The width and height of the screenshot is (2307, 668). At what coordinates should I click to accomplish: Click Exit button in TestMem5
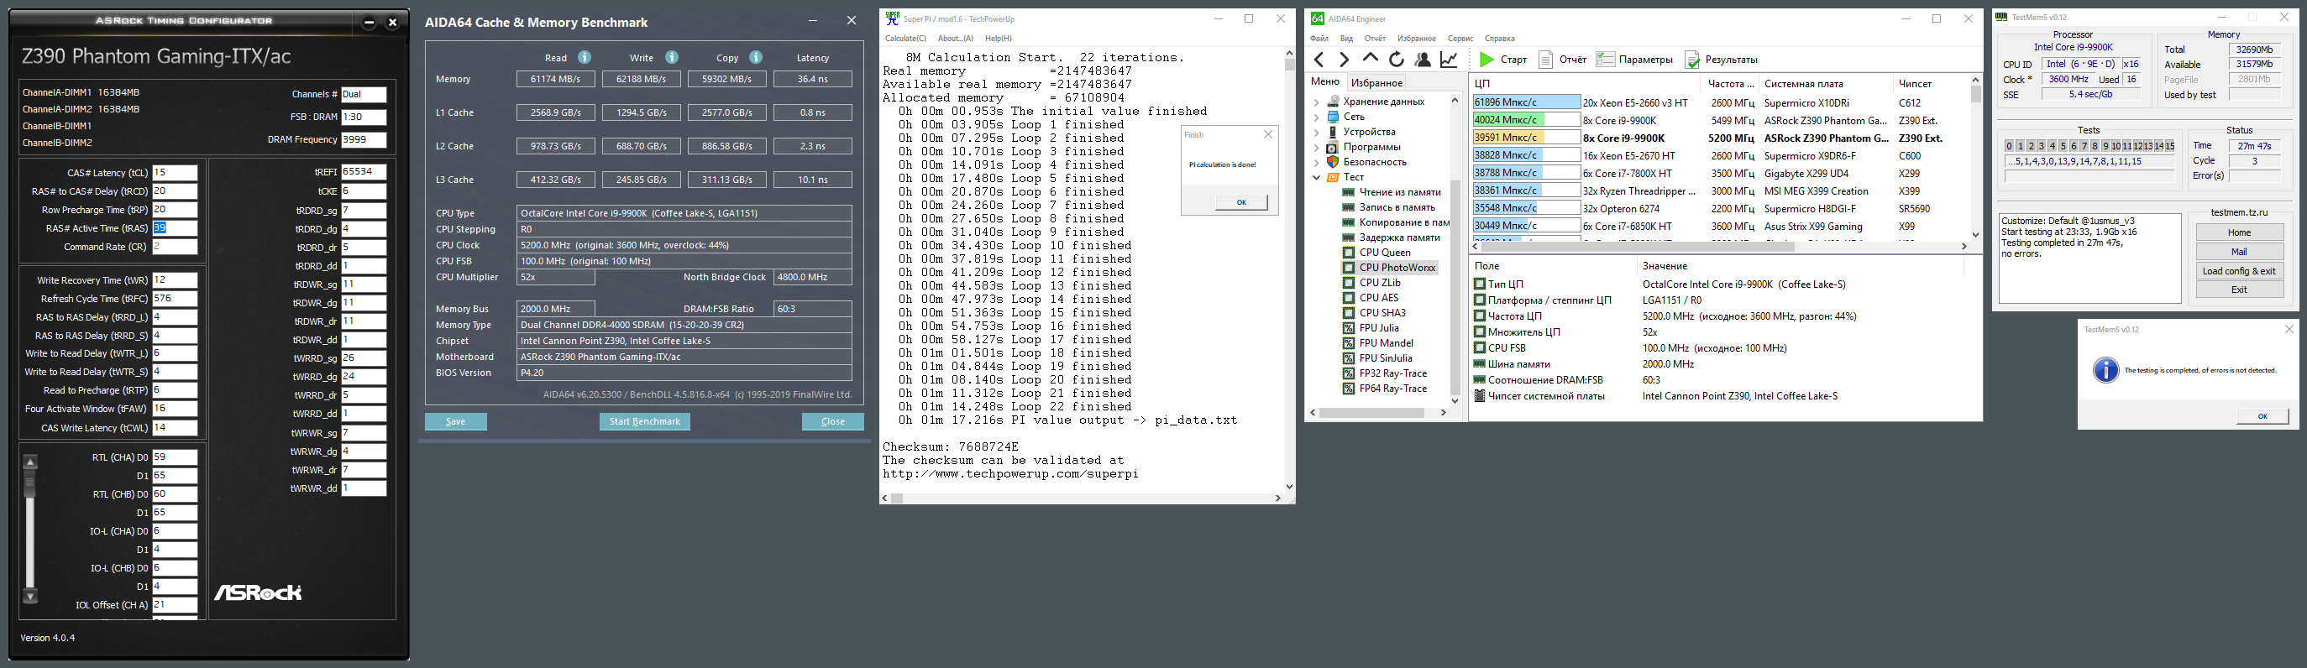point(2239,290)
